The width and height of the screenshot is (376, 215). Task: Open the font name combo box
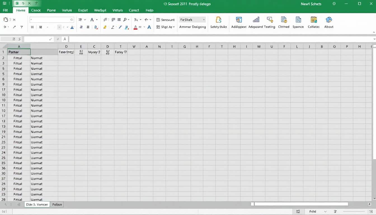pyautogui.click(x=52, y=20)
